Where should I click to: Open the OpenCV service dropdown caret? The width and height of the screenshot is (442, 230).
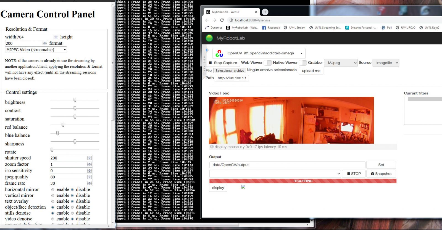(301, 53)
